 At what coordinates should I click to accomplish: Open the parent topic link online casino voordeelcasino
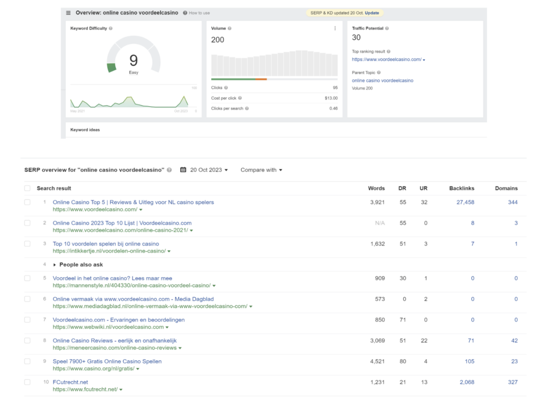pyautogui.click(x=382, y=80)
